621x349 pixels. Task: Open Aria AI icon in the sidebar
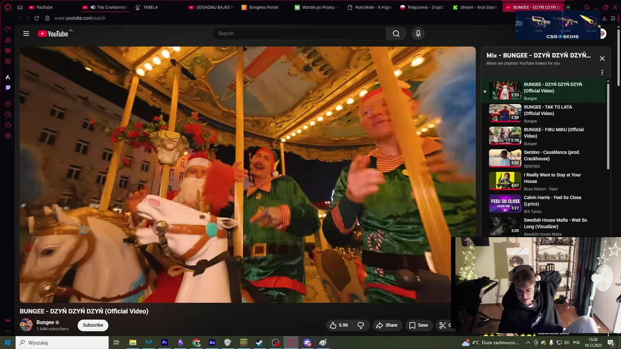[8, 77]
